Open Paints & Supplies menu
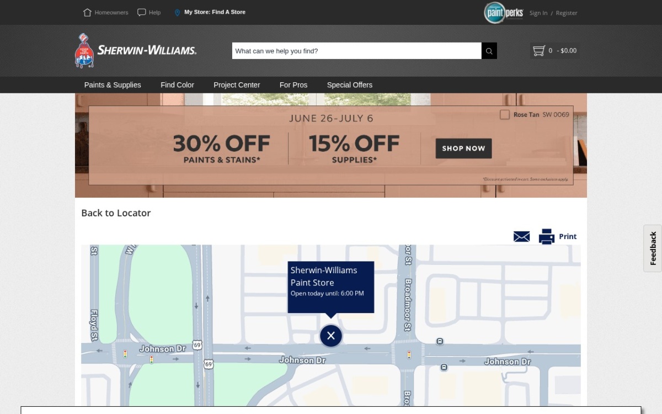The height and width of the screenshot is (414, 662). (113, 84)
